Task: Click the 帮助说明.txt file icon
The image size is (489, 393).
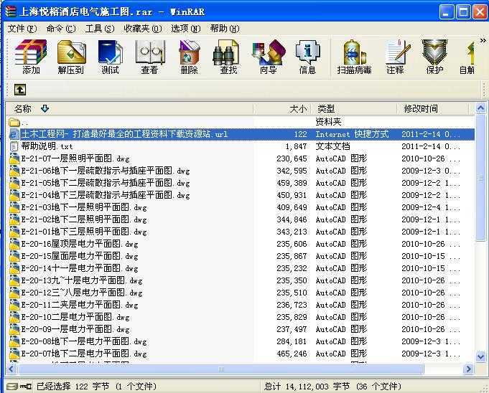Action: (x=14, y=146)
